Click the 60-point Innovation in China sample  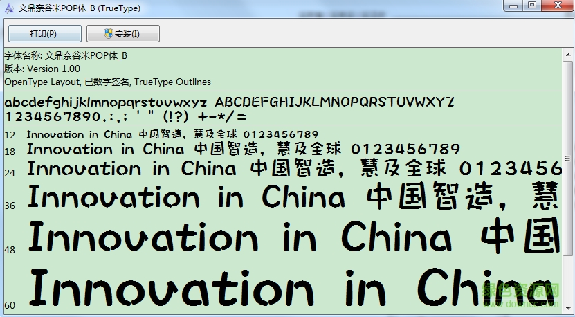click(292, 288)
